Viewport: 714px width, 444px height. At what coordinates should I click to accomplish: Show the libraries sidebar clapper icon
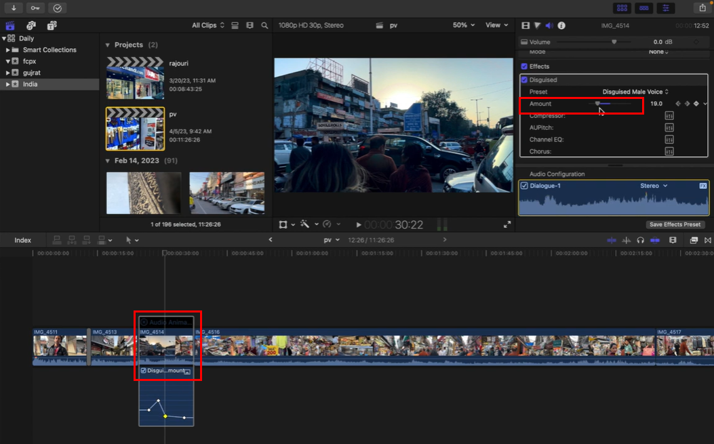(10, 26)
